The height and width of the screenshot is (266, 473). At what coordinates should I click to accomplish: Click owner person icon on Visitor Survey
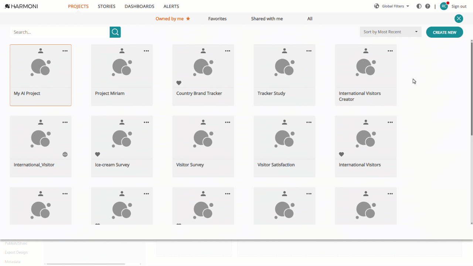coord(203,122)
